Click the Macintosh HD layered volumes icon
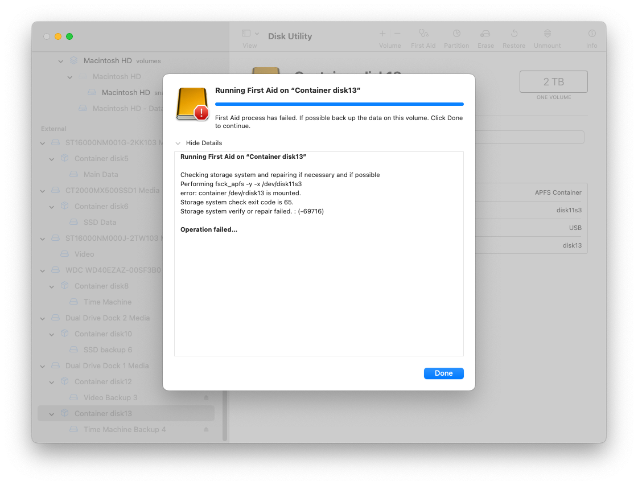Image resolution: width=638 pixels, height=485 pixels. (x=73, y=60)
